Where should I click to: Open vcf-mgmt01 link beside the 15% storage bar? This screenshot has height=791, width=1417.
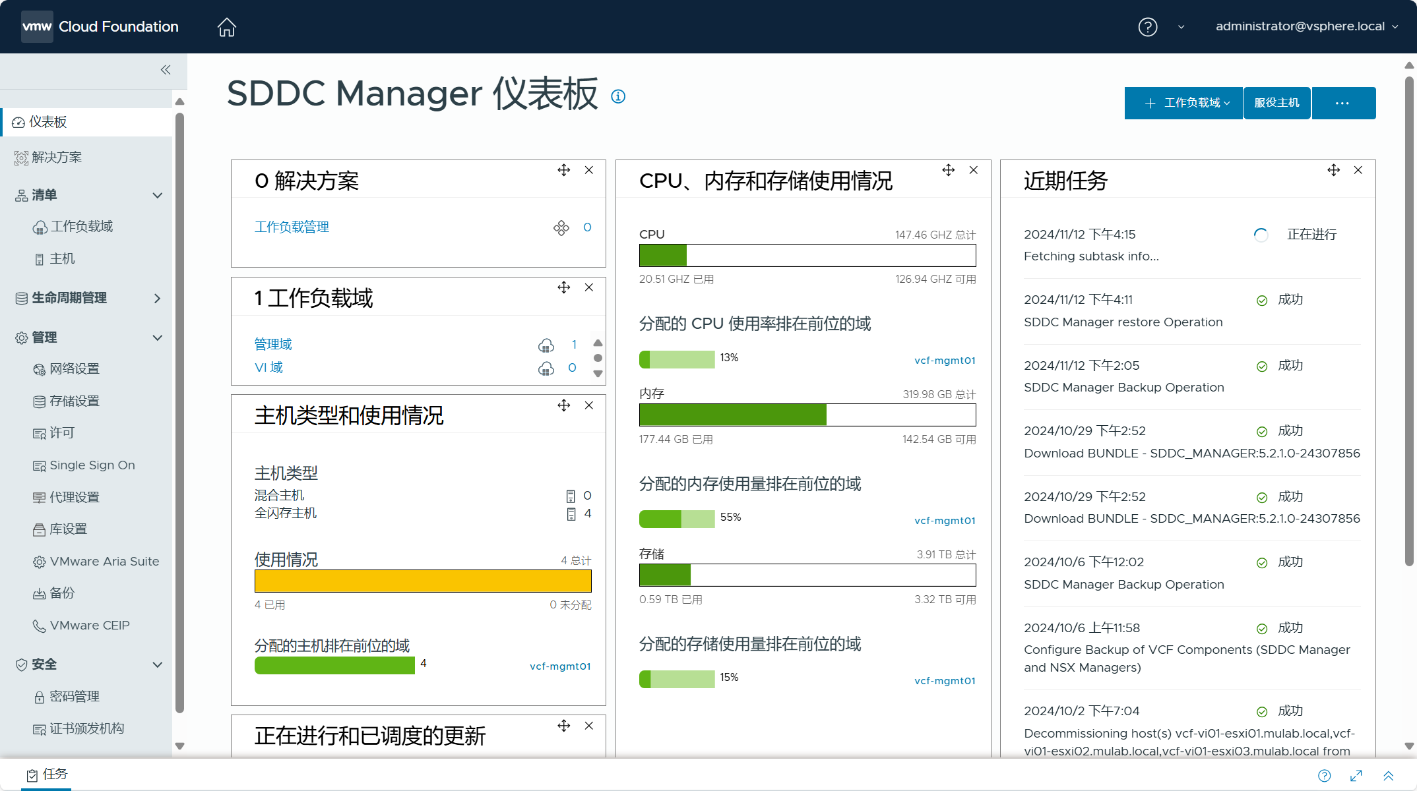coord(945,681)
